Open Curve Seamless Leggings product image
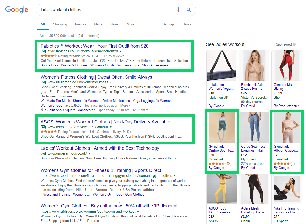Viewport: 306px width, 224px height. coord(254,127)
